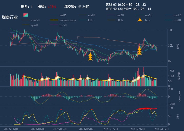
Task: Click the 煤炭行业 chart title
Action: [x=10, y=17]
